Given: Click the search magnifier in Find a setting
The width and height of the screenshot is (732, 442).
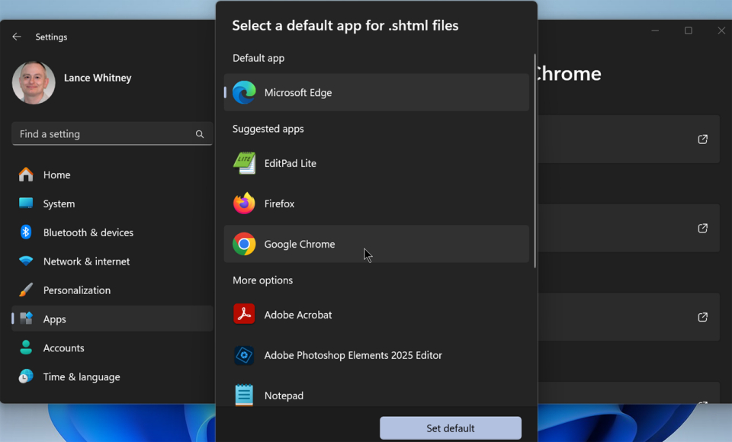Looking at the screenshot, I should click(x=200, y=134).
